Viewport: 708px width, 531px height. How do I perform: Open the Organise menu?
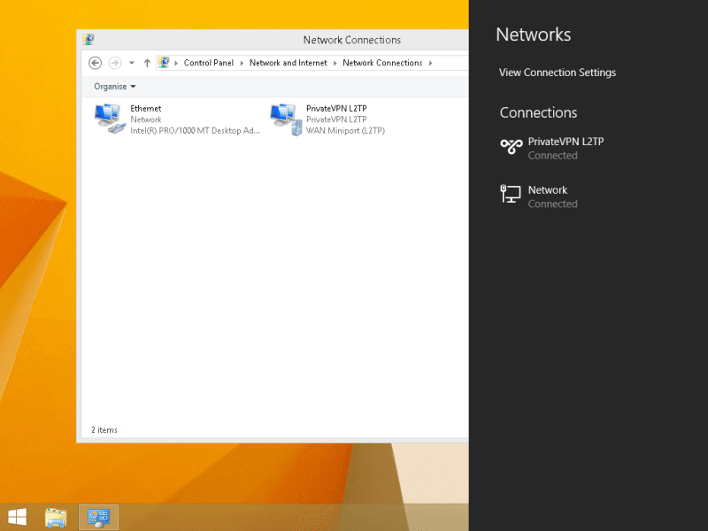point(115,87)
